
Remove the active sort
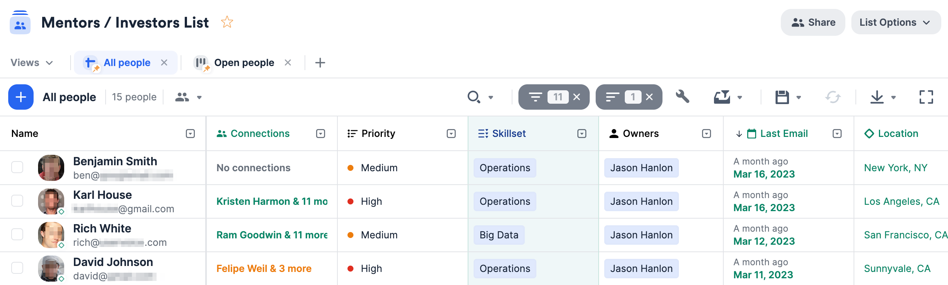(649, 97)
